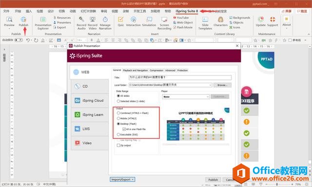The height and width of the screenshot is (187, 312).
Task: Choose Desktop (Flash) output
Action: 118,124
